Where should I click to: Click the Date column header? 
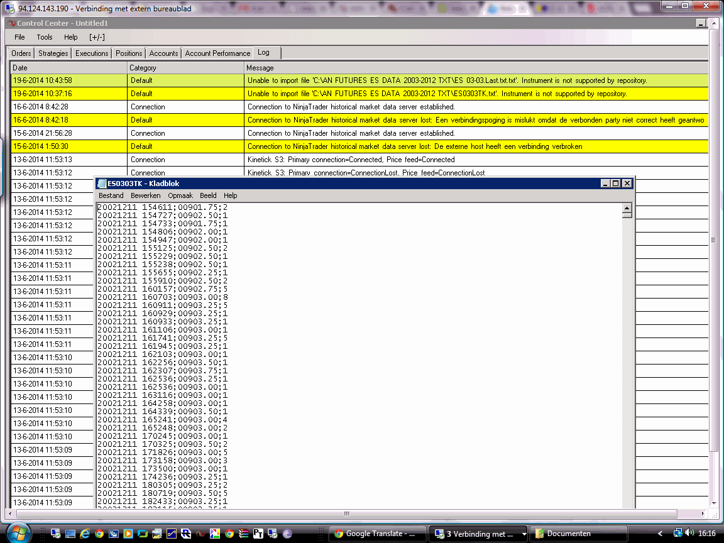click(x=69, y=68)
